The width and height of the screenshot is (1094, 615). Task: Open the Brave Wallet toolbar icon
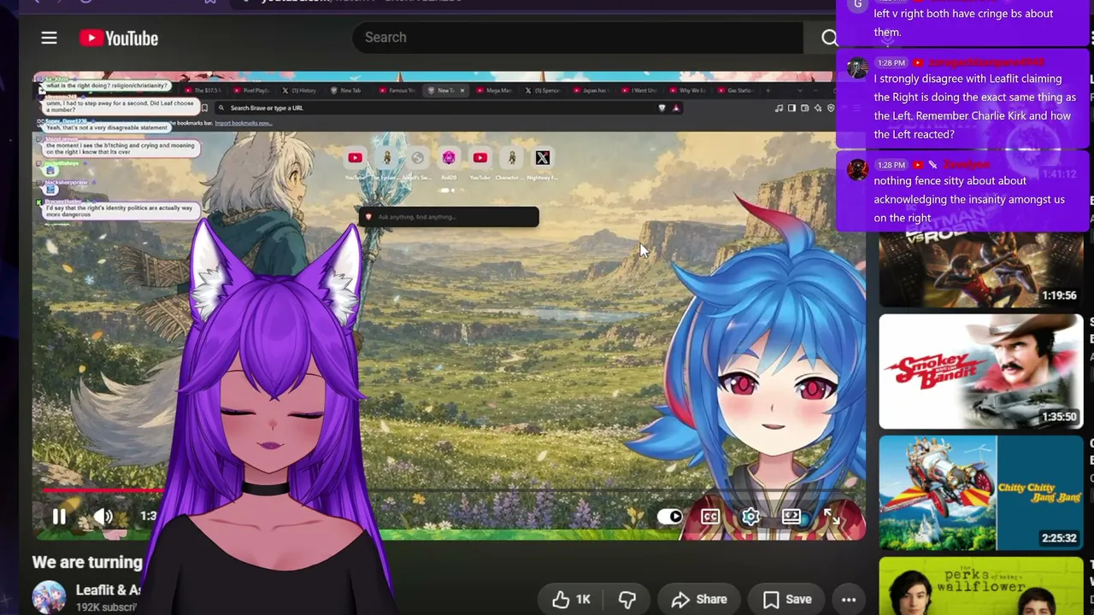804,108
